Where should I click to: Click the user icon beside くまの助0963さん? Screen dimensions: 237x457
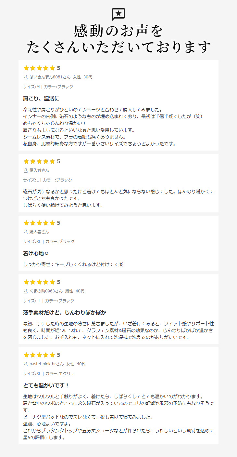pyautogui.click(x=26, y=291)
